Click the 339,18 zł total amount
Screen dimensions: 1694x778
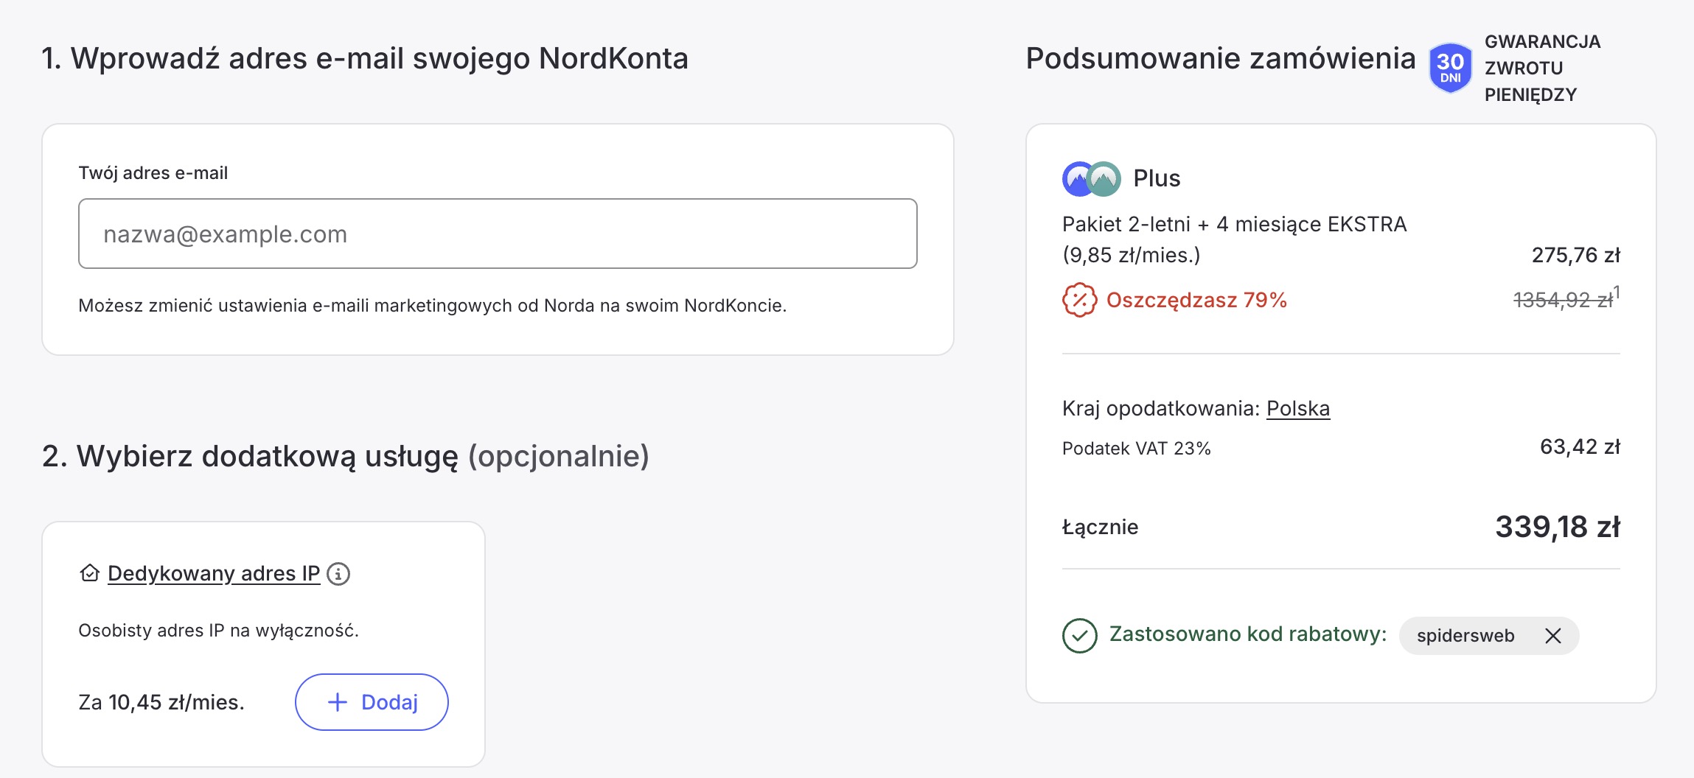click(1557, 527)
